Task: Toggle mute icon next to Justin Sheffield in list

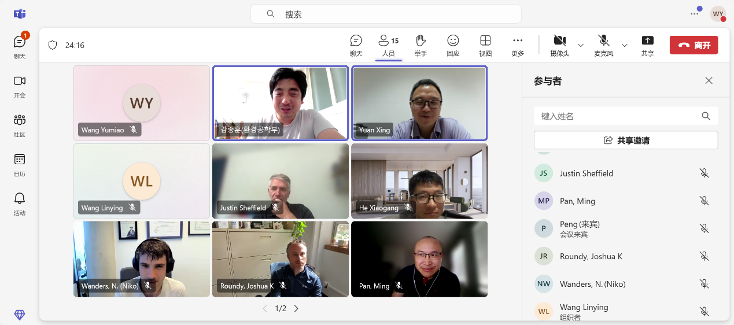Action: pyautogui.click(x=704, y=173)
